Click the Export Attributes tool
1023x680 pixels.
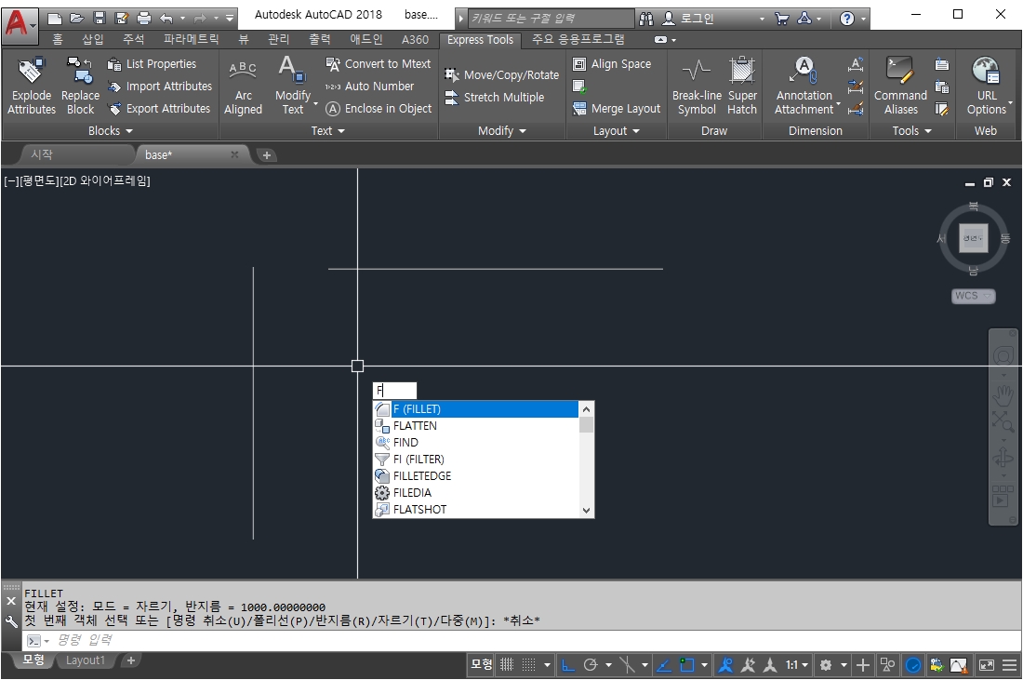(159, 108)
